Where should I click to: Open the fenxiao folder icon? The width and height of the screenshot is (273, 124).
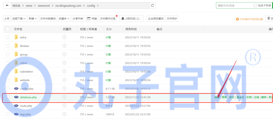pos(16,46)
